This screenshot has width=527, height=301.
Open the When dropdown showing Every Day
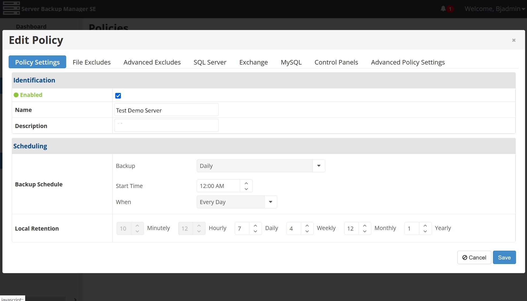[x=237, y=202]
